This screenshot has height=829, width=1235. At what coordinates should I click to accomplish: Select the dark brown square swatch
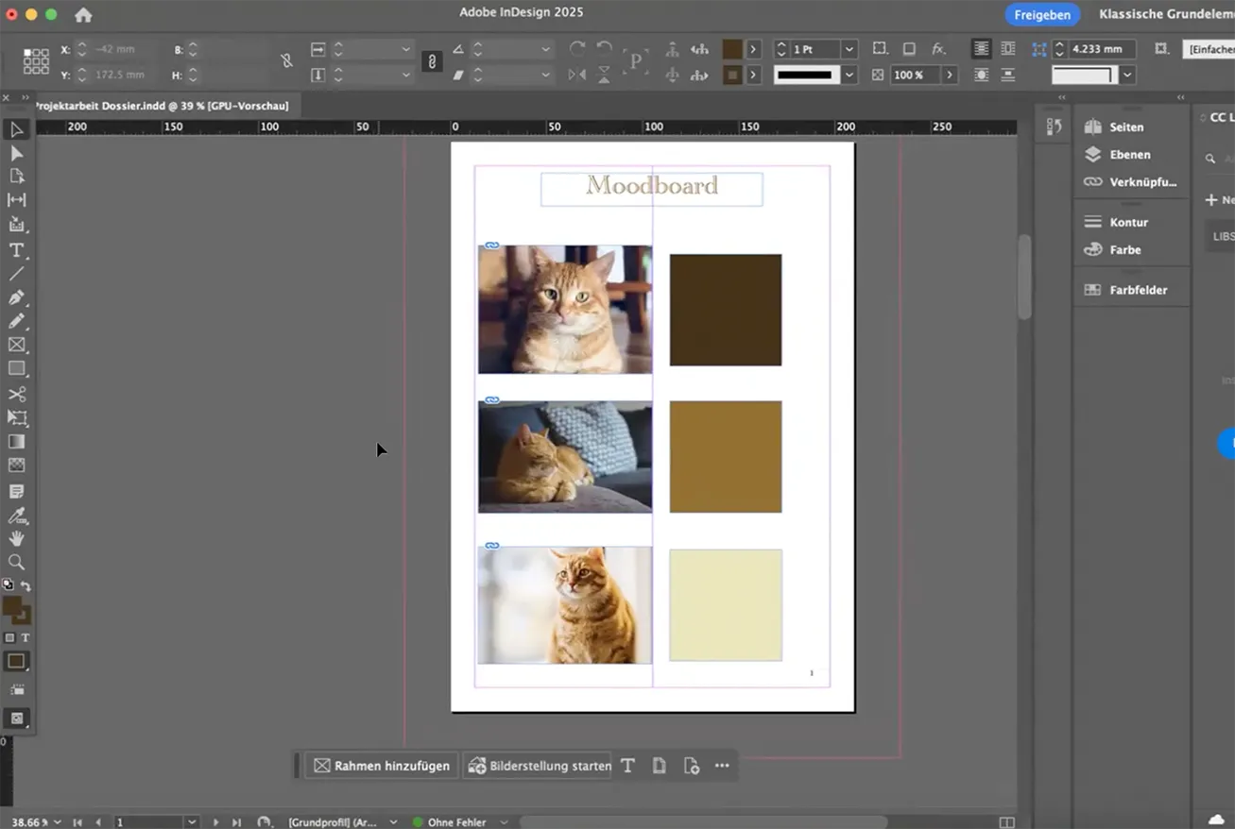point(726,310)
